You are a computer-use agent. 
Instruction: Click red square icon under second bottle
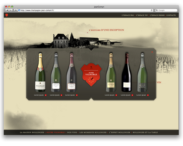click(61, 95)
